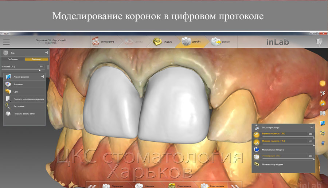Click the Нижняя челюсть (%) transparency slider
Screen dimensions: 328x188
pos(288,145)
